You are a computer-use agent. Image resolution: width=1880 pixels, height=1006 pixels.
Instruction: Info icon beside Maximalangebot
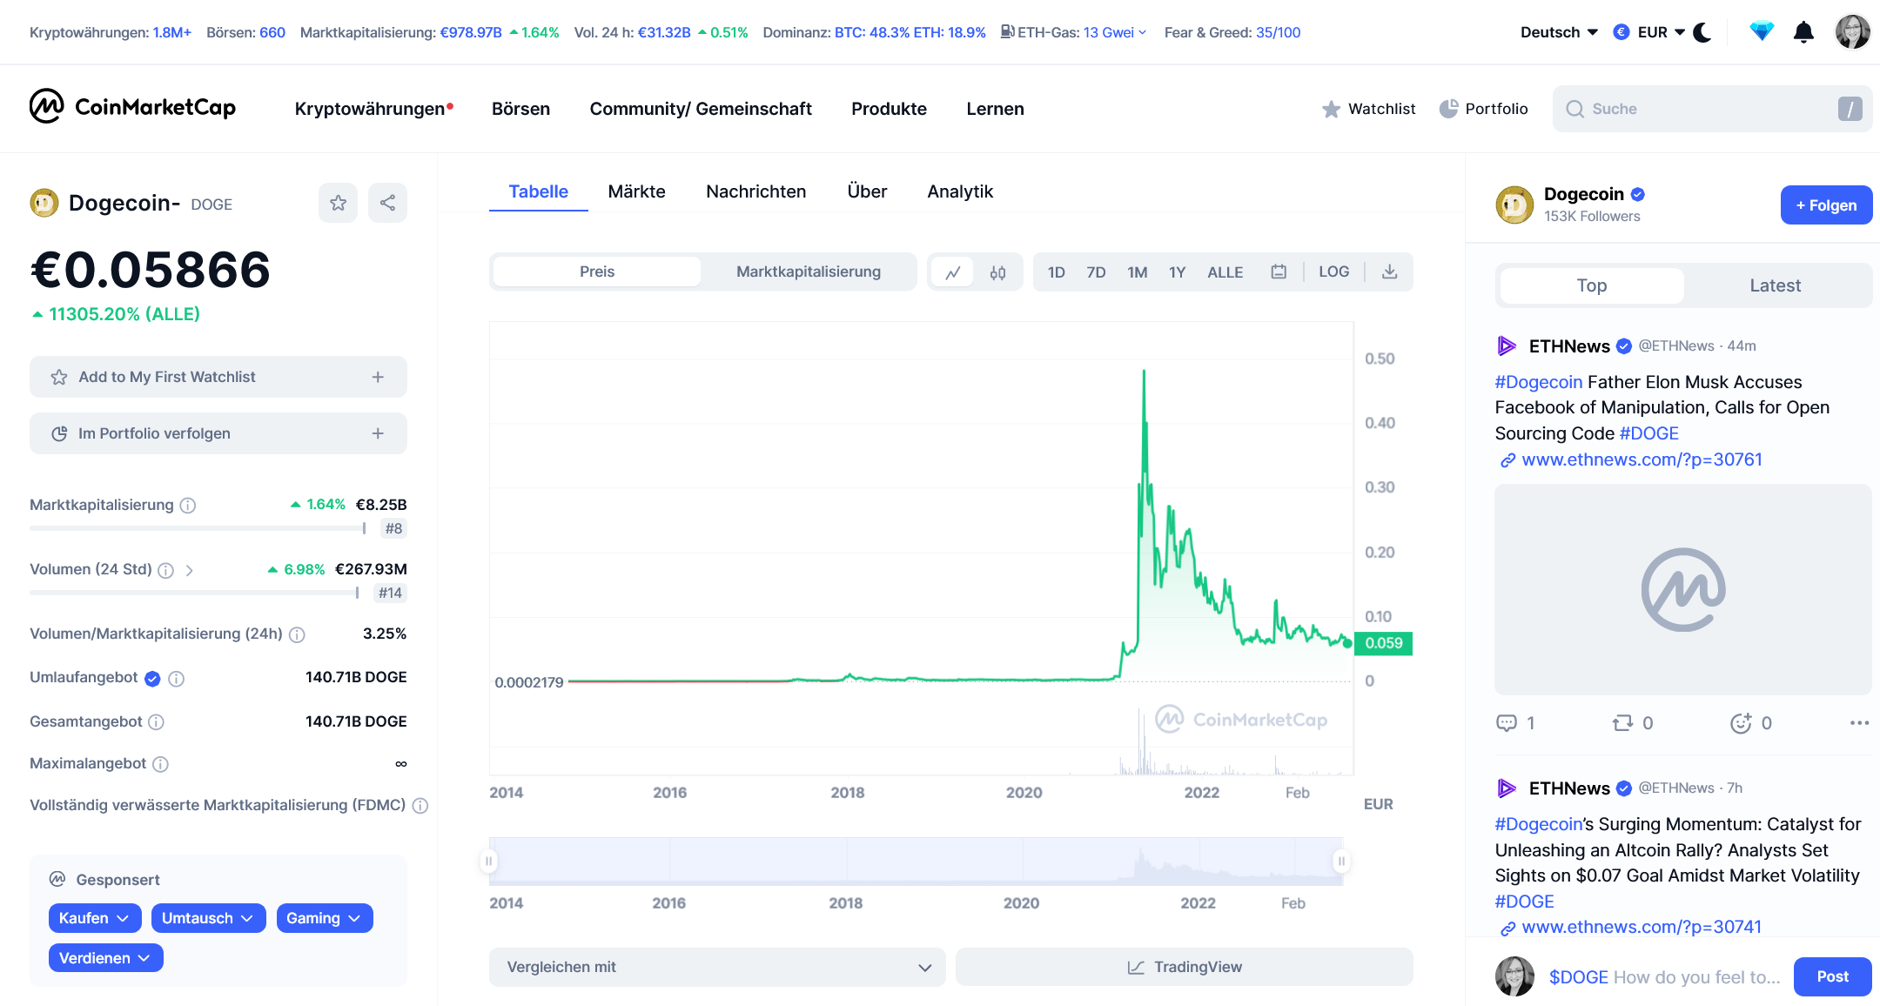160,764
